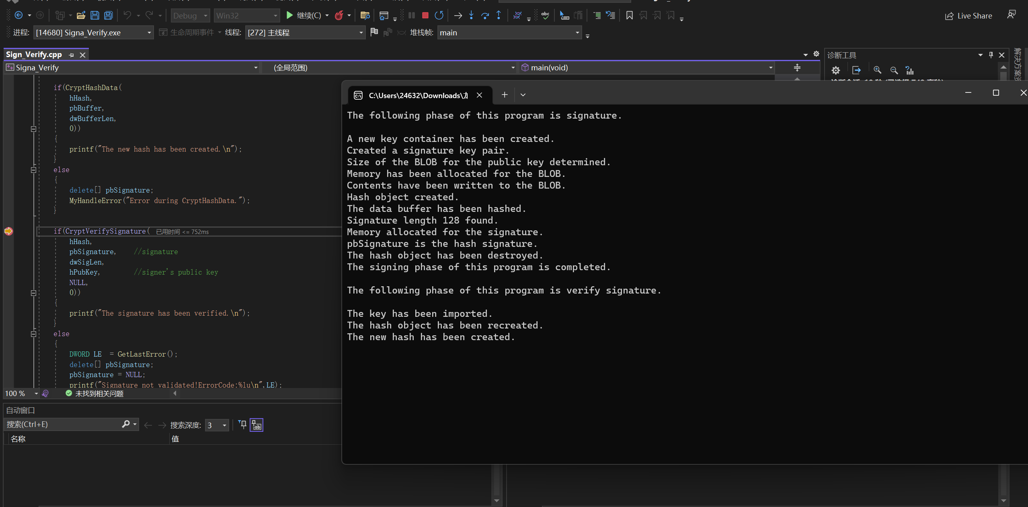Toggle the pin icon on Sign_Verify.cpp tab

click(x=72, y=55)
